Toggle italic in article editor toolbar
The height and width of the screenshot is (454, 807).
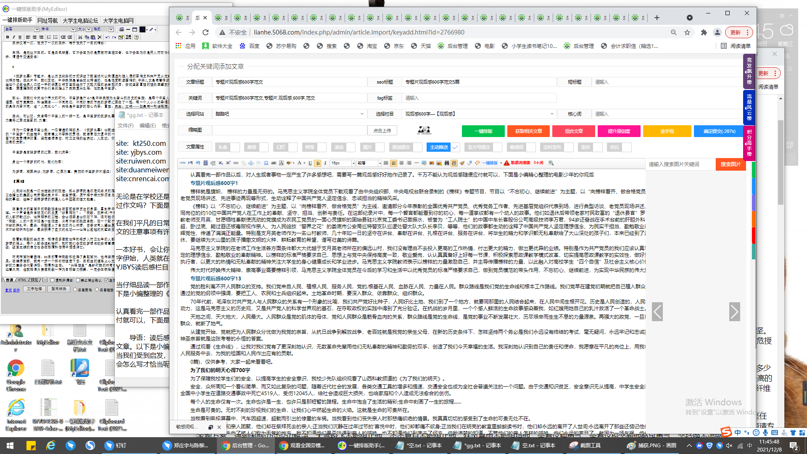pos(325,163)
